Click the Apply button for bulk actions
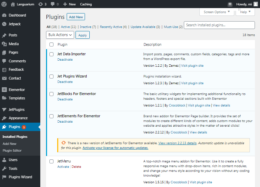 (x=83, y=35)
